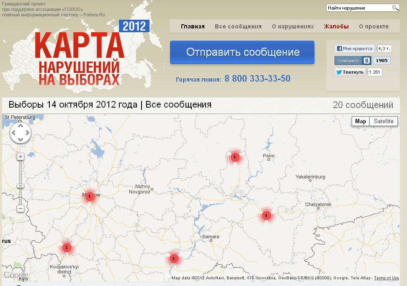Pan the map left with the arrow
This screenshot has width=407, height=286.
[13, 133]
